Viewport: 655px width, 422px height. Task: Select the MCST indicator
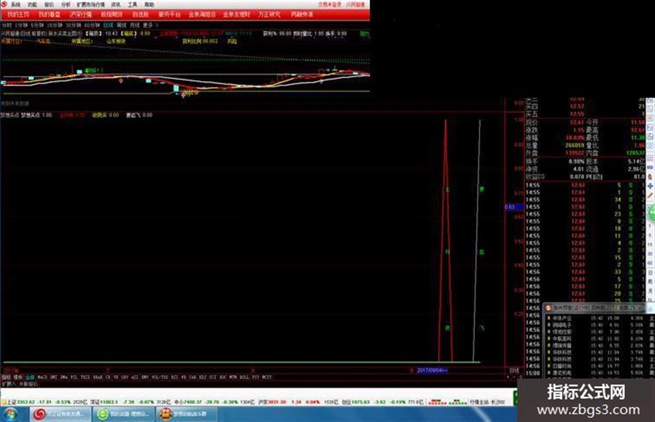click(x=267, y=377)
